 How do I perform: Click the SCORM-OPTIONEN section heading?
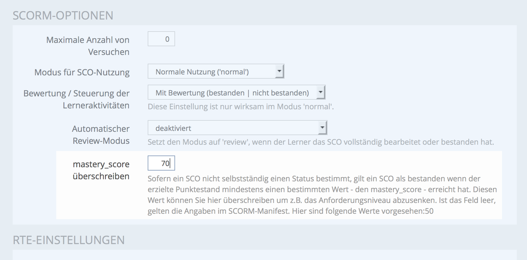pos(63,16)
